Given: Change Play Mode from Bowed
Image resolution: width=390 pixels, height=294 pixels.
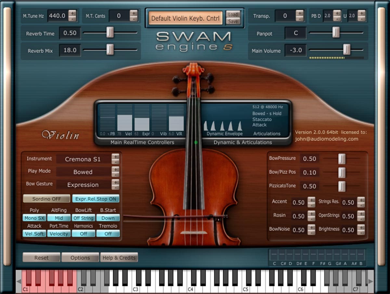Looking at the screenshot, I should (x=115, y=172).
